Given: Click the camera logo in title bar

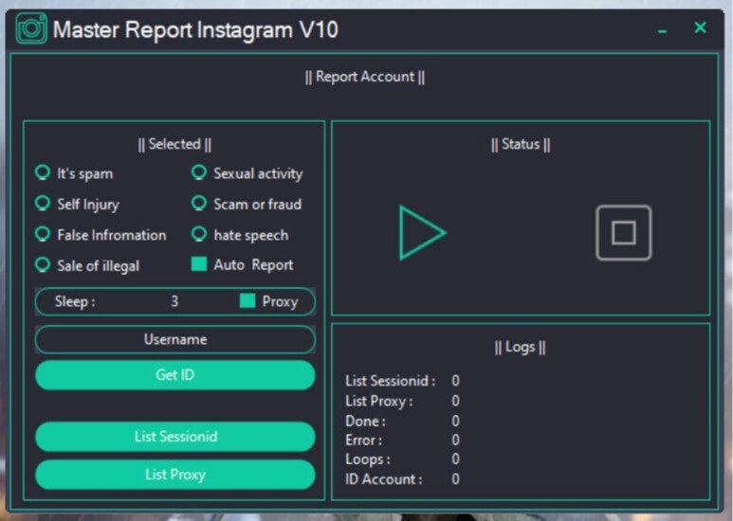Looking at the screenshot, I should 31,30.
